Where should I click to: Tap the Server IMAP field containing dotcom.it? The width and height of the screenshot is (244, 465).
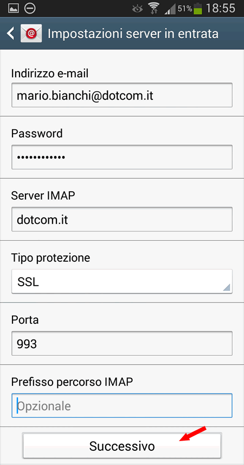(122, 219)
